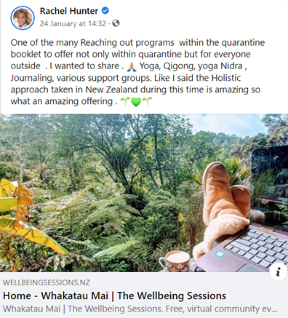Click the words New Zealand in post
288x318 pixels.
pos(111,90)
